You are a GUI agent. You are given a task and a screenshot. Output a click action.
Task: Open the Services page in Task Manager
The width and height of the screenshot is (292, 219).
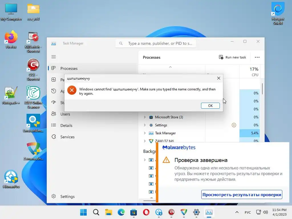67,137
